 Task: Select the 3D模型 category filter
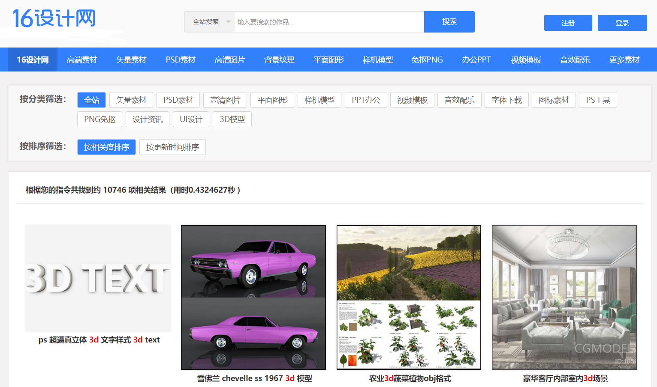coord(232,119)
